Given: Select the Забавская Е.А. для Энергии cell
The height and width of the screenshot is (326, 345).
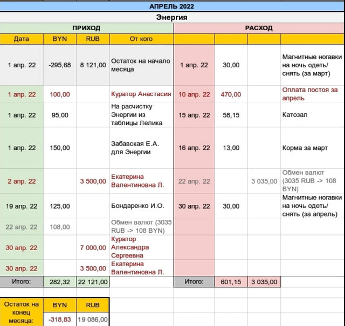Looking at the screenshot, I should [141, 148].
